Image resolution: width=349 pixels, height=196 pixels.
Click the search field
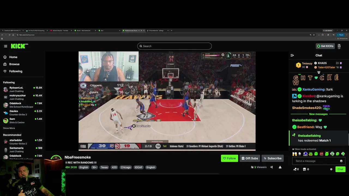174,46
